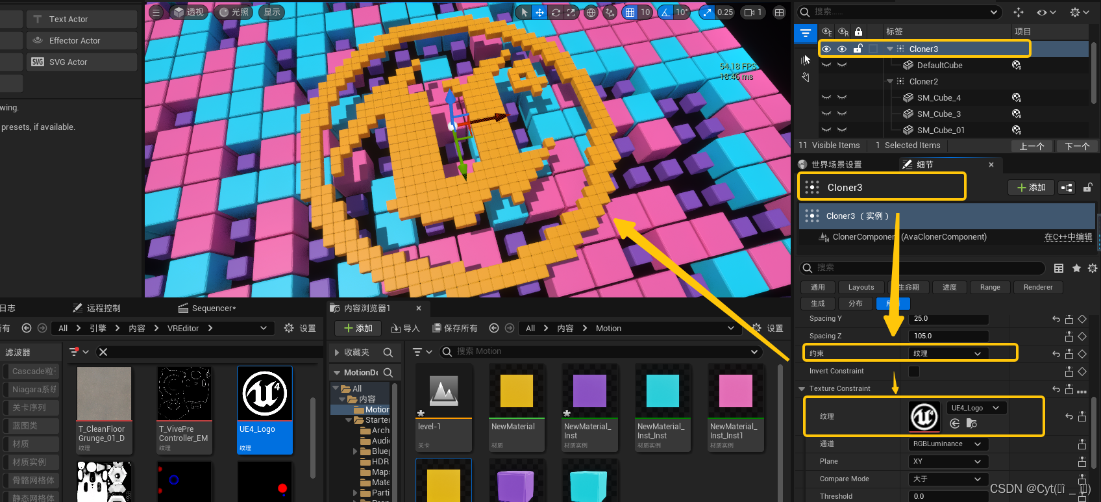Activate the translate (move) gizmo tool
1101x502 pixels.
(539, 12)
